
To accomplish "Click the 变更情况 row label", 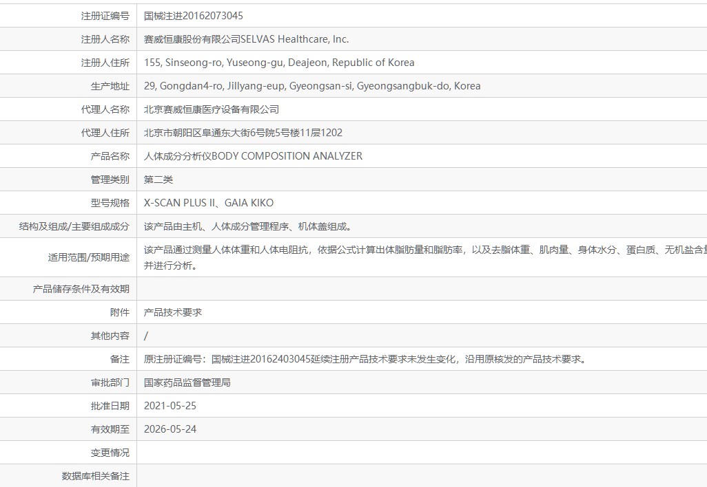I will pyautogui.click(x=110, y=453).
